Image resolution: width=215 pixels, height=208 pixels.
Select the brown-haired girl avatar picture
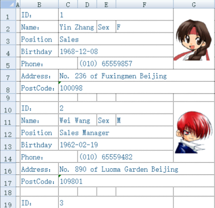pos(193,40)
